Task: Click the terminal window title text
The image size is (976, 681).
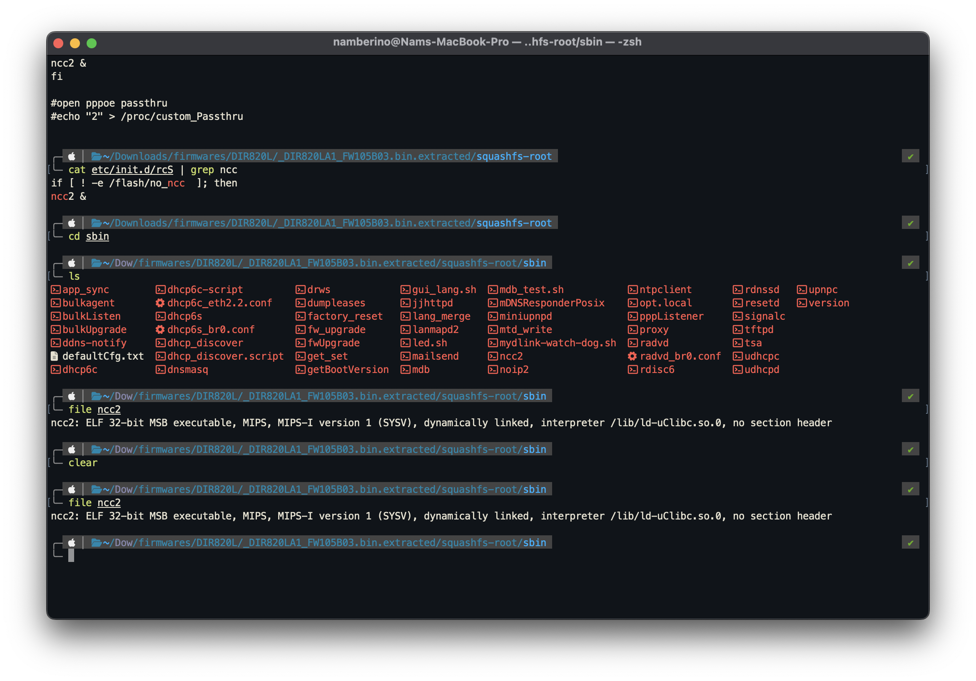Action: [487, 42]
